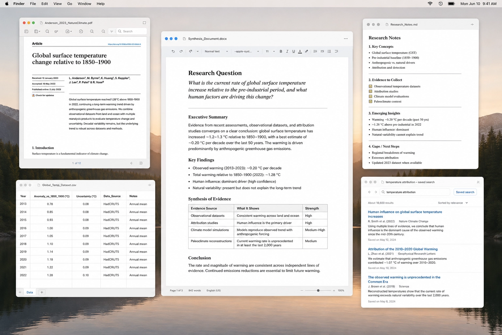Click the battery icon in the menu bar

(x=451, y=4)
